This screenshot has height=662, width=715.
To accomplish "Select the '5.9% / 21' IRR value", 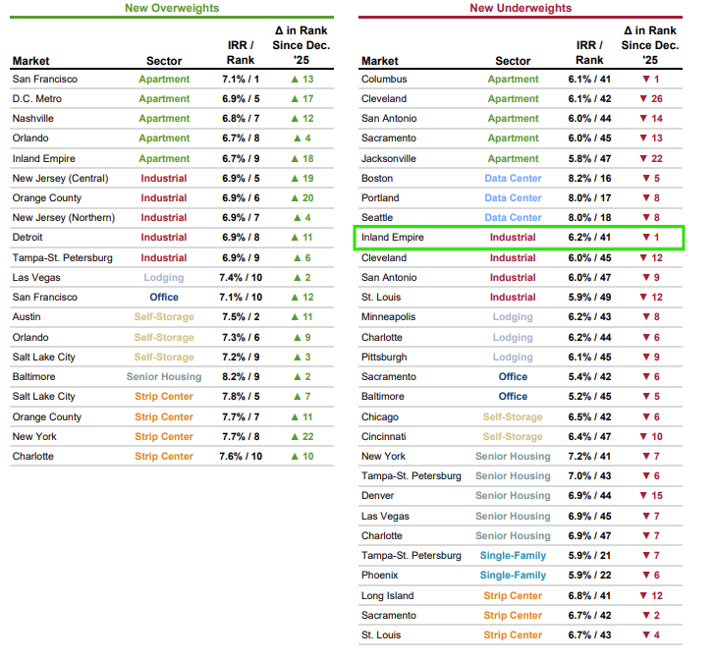I will (589, 555).
